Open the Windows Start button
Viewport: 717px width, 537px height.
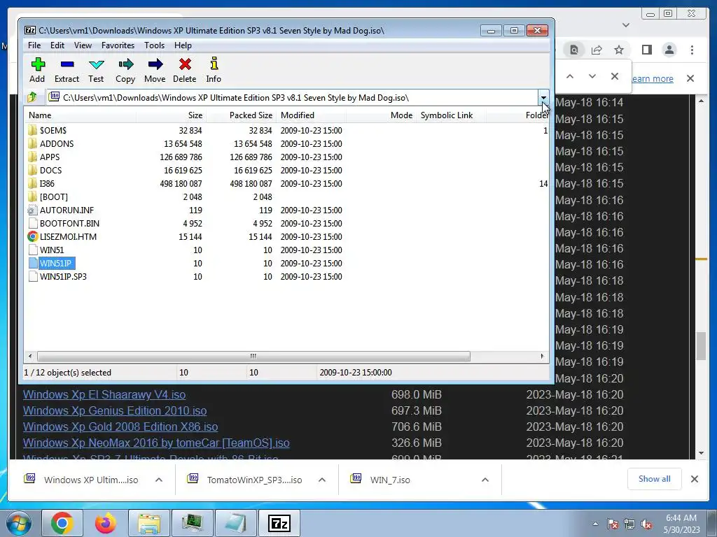coord(18,523)
